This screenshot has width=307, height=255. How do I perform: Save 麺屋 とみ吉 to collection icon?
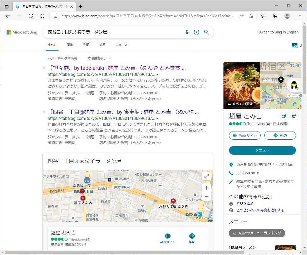(284, 116)
